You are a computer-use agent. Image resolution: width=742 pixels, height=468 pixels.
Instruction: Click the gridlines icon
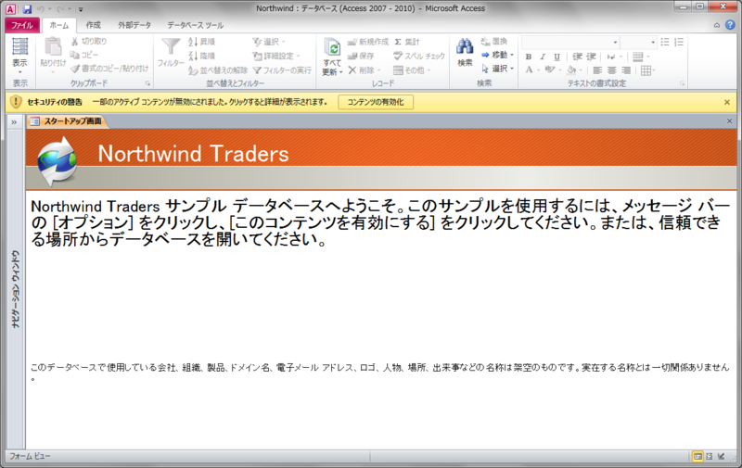(646, 70)
